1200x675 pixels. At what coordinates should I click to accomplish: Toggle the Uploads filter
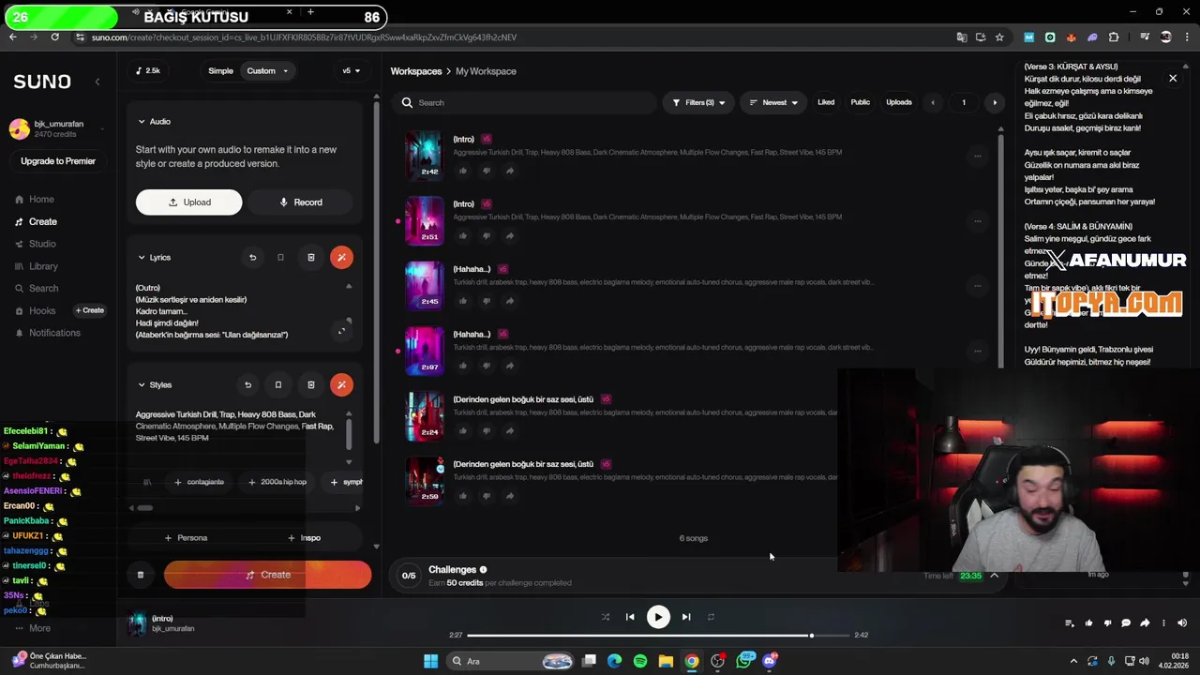pyautogui.click(x=898, y=102)
